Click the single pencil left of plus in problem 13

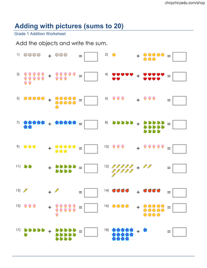pyautogui.click(x=25, y=190)
